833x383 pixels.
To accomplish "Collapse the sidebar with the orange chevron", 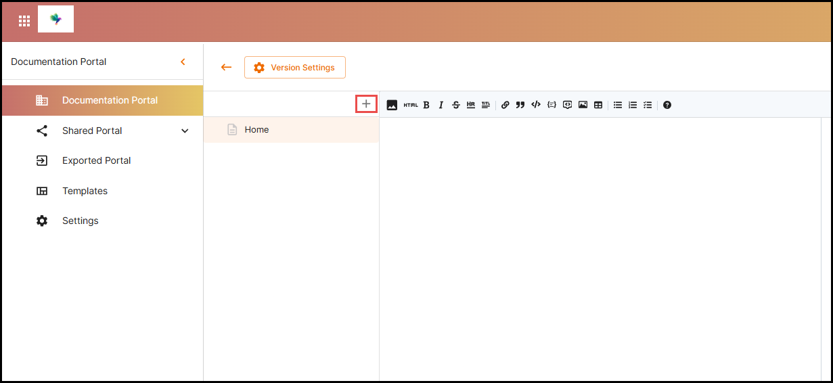I will click(x=183, y=62).
